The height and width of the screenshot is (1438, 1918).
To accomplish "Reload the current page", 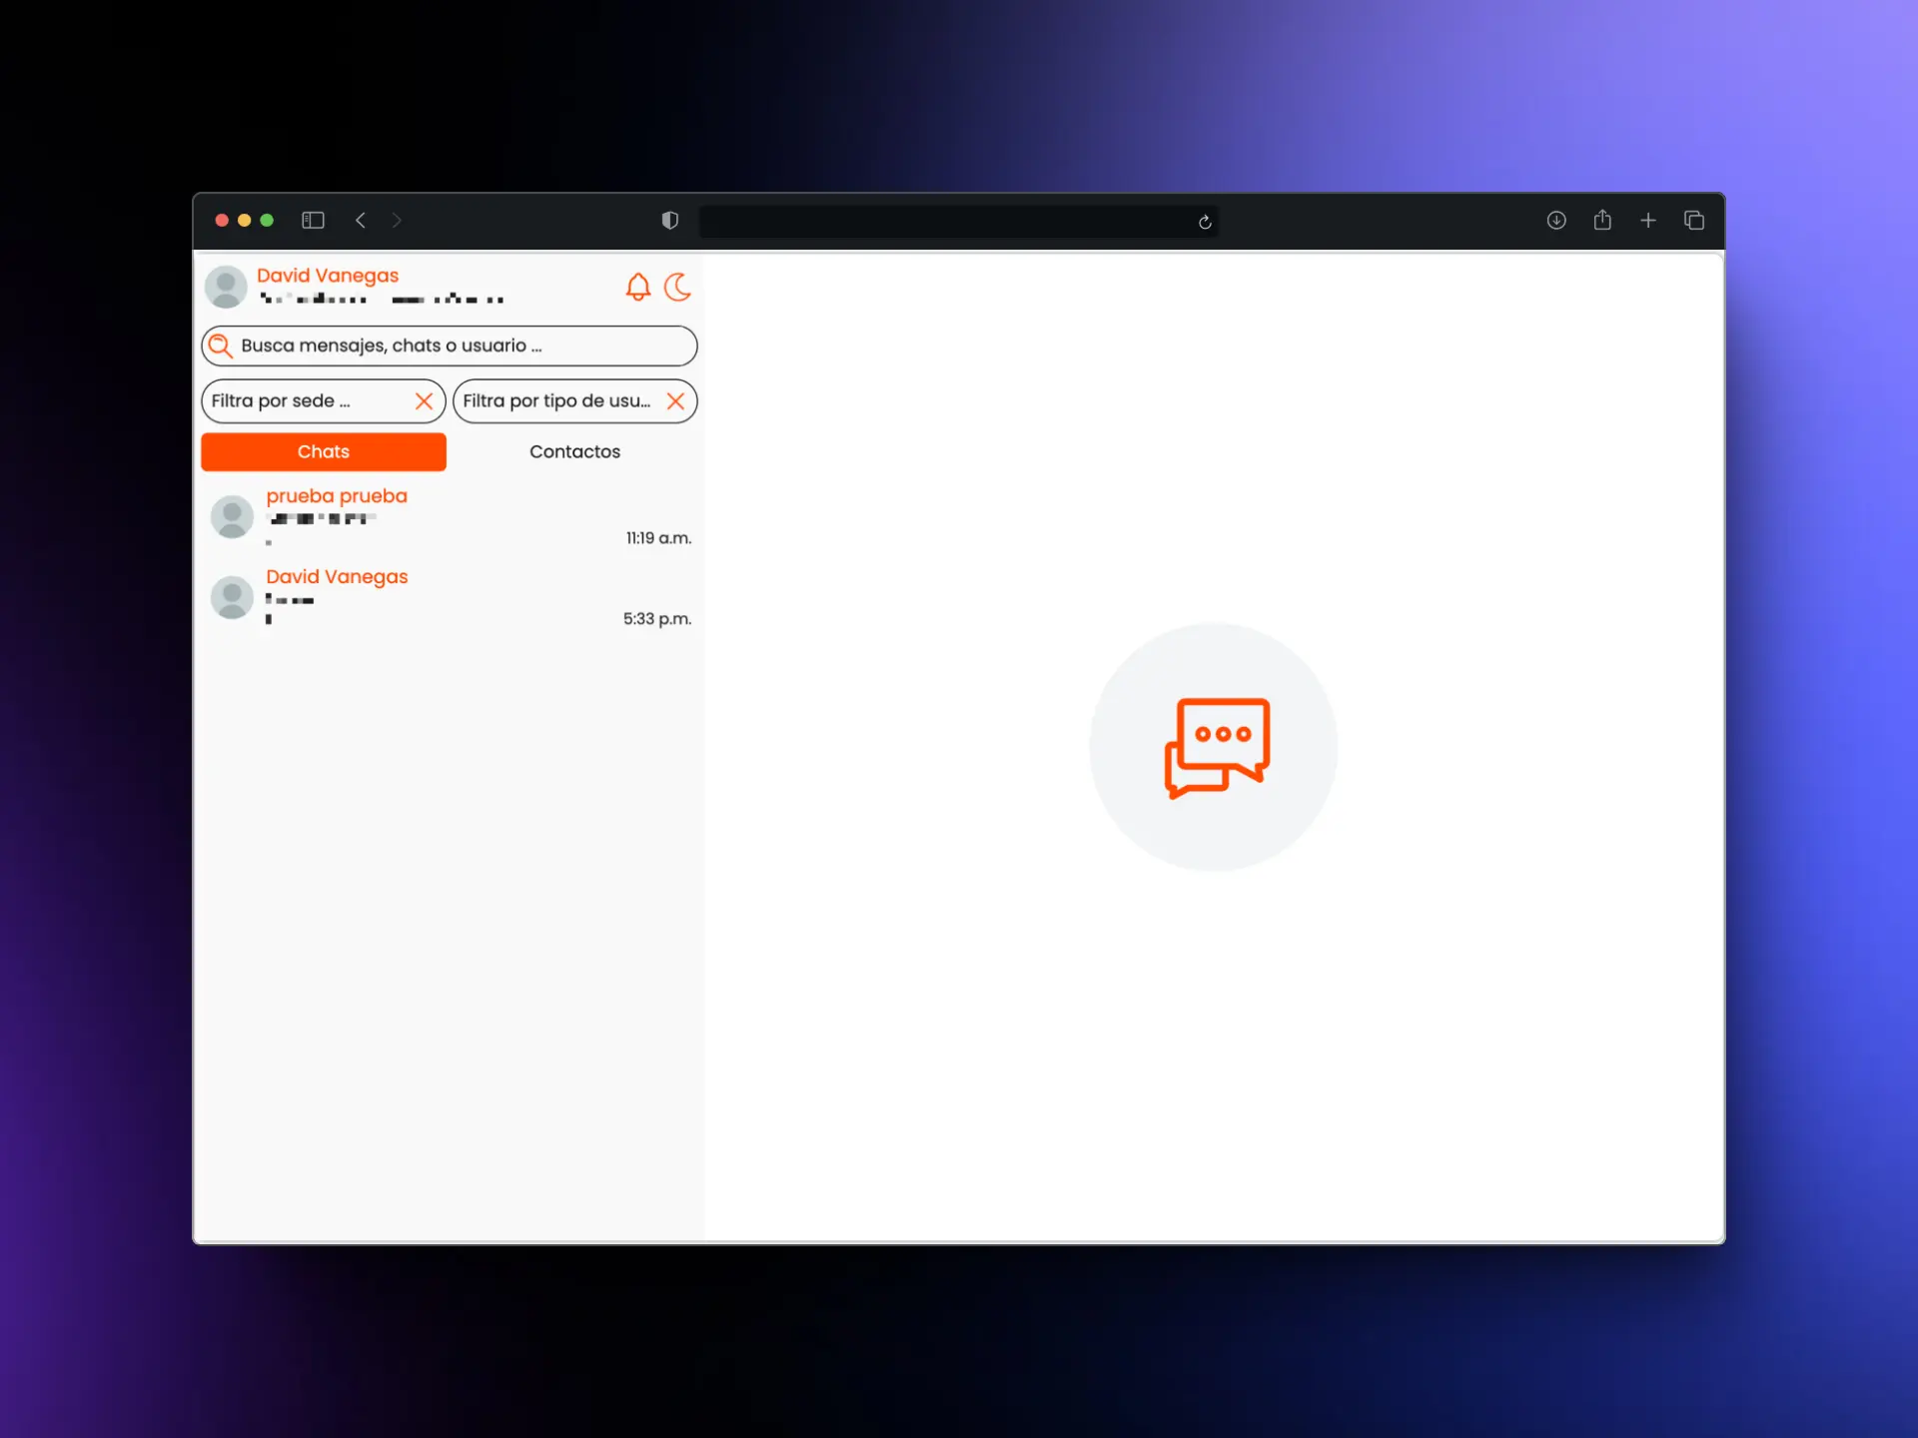I will (x=1205, y=222).
